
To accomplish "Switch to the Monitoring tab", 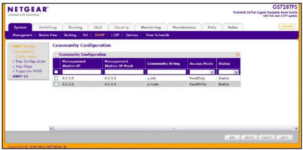I will (x=151, y=28).
